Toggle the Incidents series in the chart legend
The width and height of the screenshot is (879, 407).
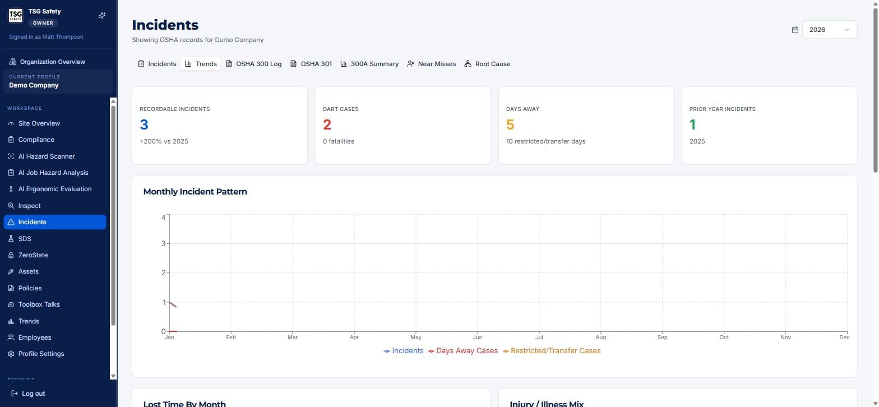[404, 351]
